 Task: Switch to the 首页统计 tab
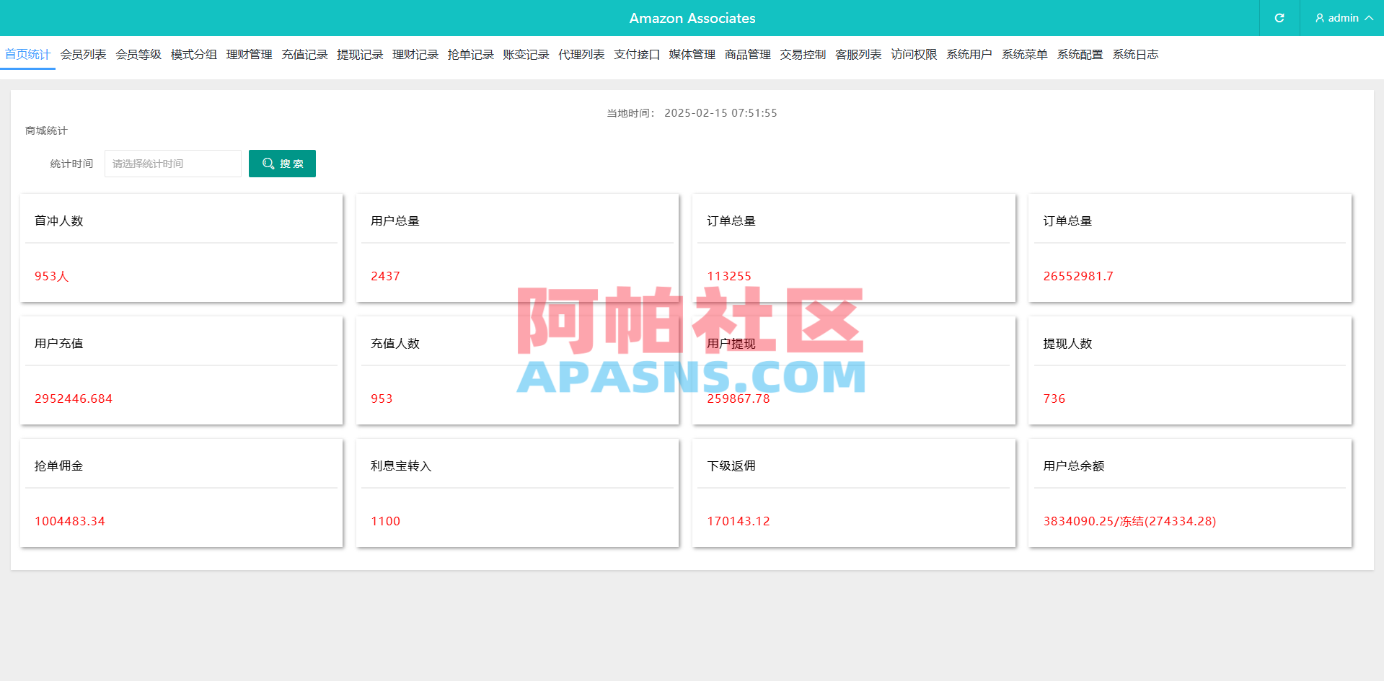pyautogui.click(x=27, y=54)
